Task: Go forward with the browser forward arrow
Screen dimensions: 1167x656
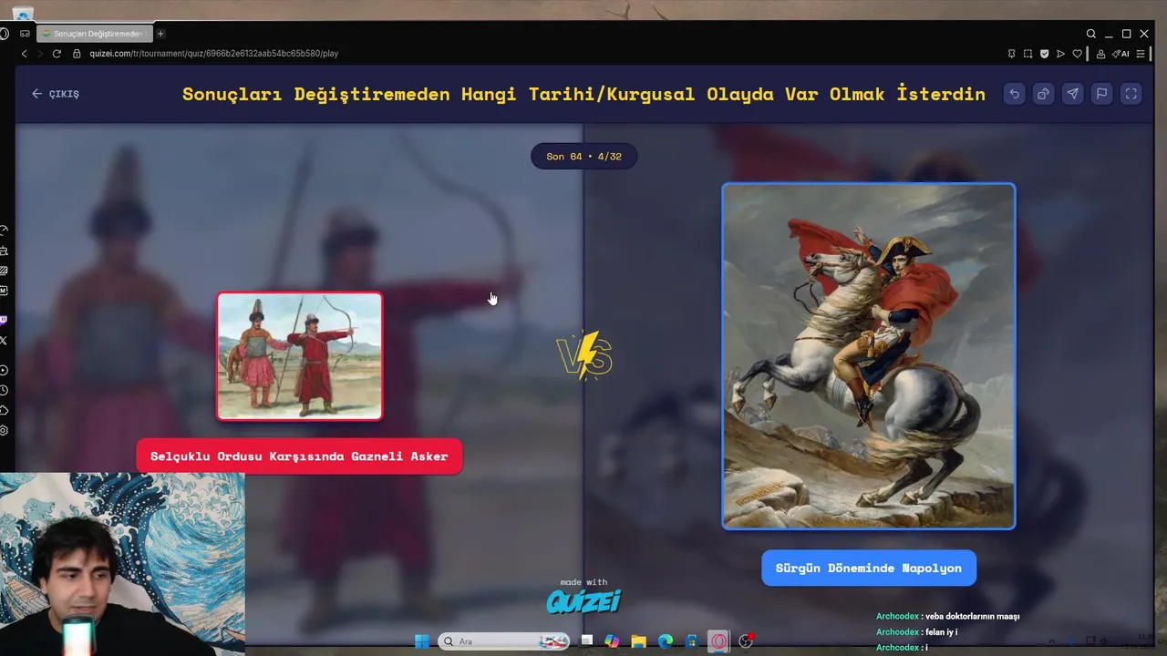Action: pos(39,54)
